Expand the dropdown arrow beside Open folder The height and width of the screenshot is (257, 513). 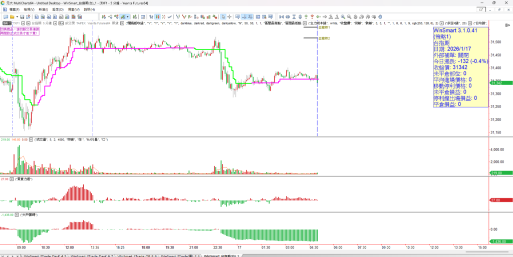(18, 16)
